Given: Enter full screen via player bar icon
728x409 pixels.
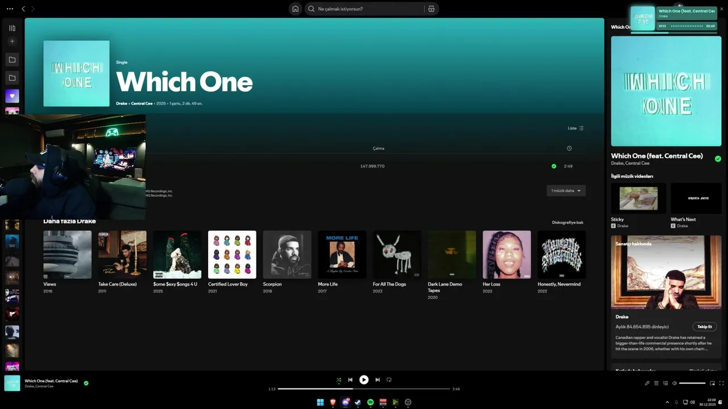Looking at the screenshot, I should 722,383.
